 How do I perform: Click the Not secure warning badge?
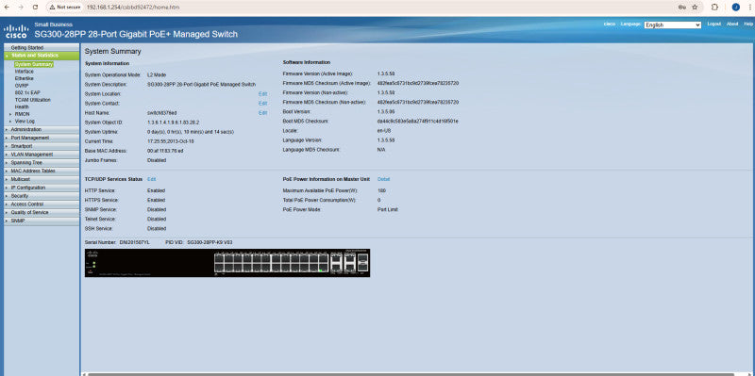tap(65, 8)
